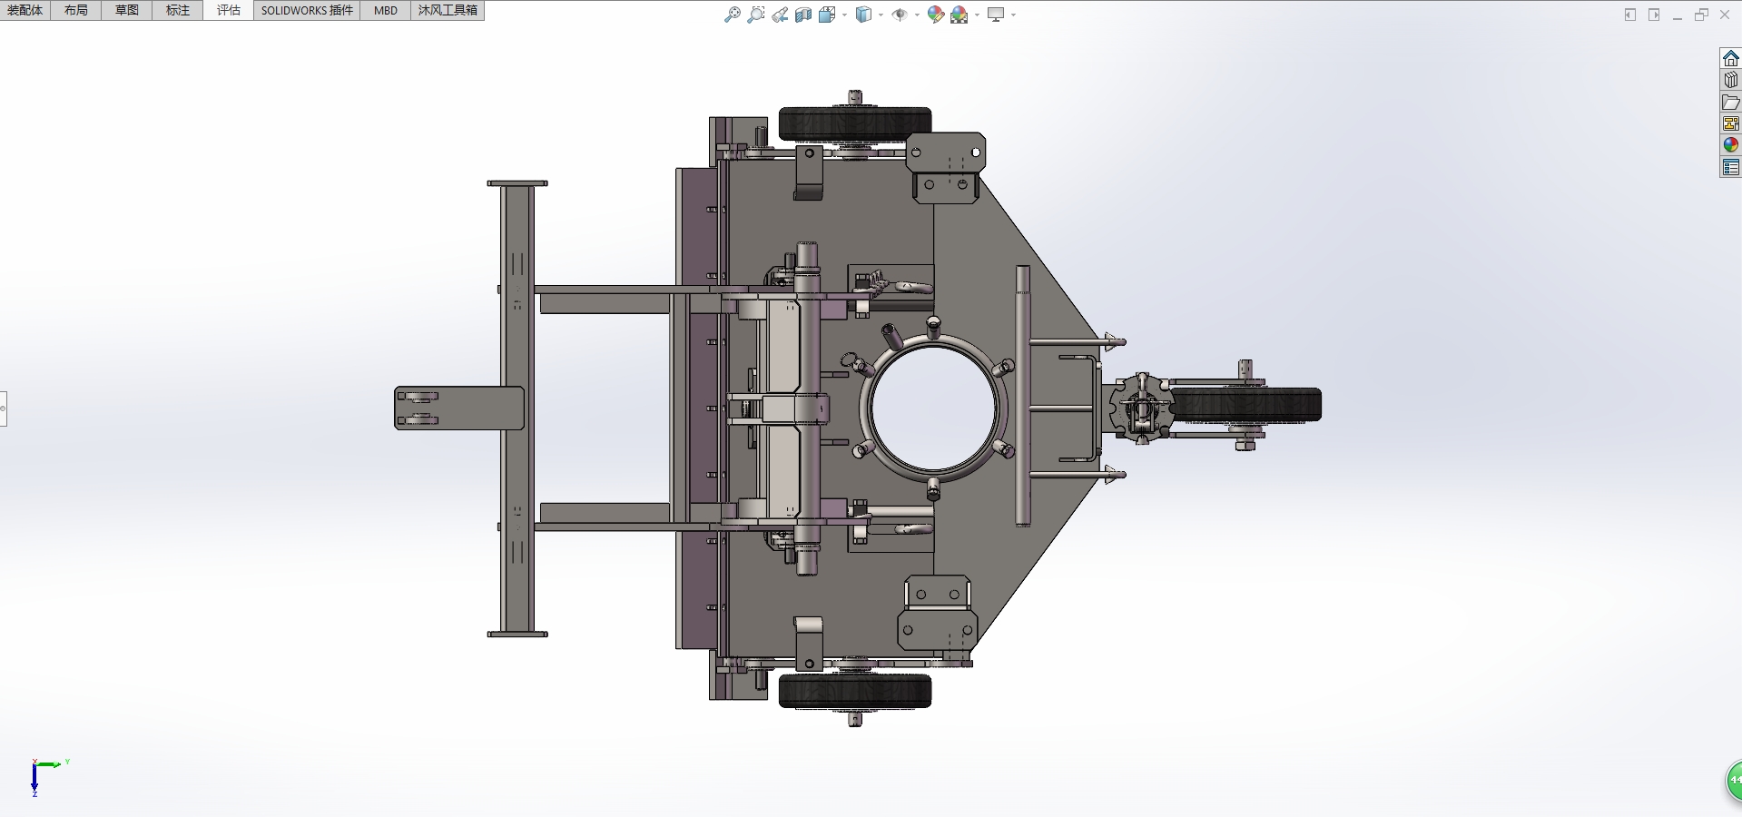Open the 标注 tab
1742x817 pixels.
click(x=178, y=10)
